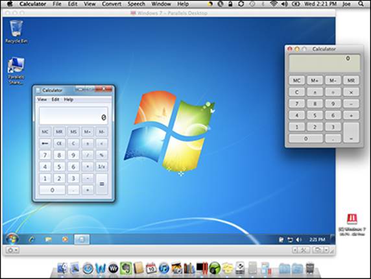Click percent key on Windows Calculator
The image size is (371, 279).
pyautogui.click(x=102, y=155)
